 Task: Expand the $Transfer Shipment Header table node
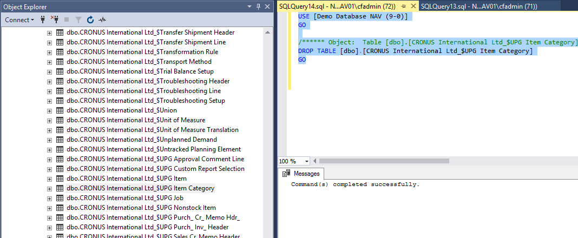(x=49, y=33)
